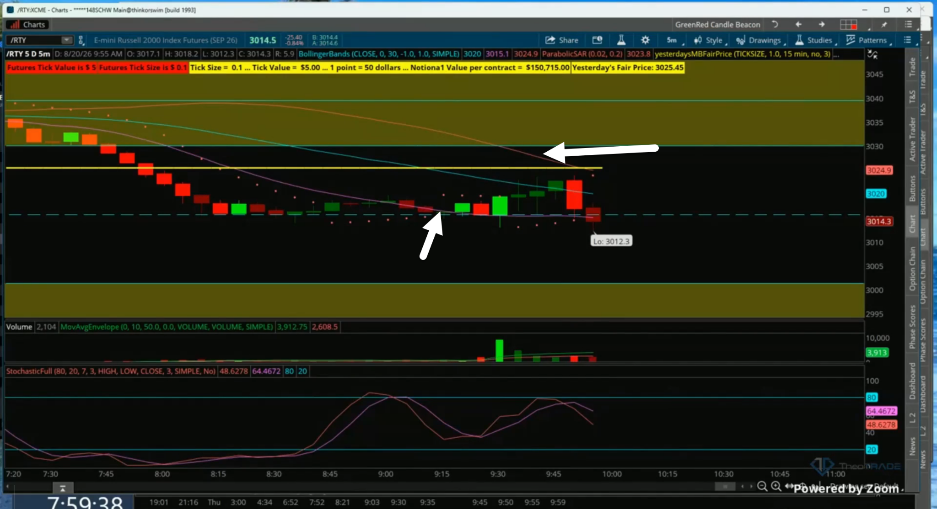
Task: Open the Charts tab
Action: tap(28, 25)
